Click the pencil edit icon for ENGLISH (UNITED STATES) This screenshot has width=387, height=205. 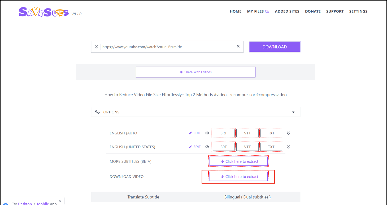190,147
